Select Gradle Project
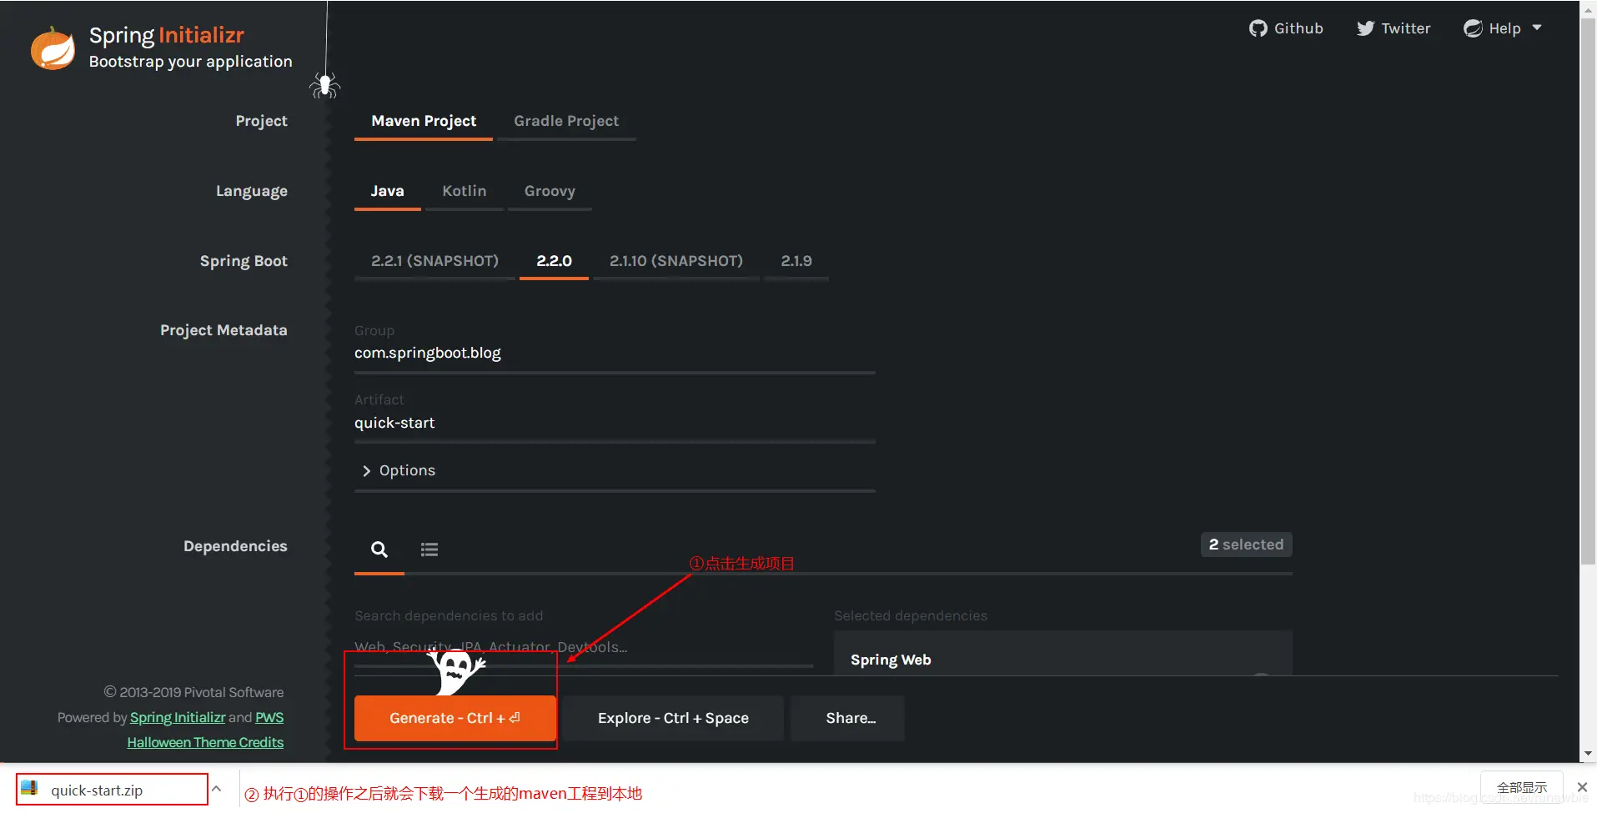 tap(566, 121)
